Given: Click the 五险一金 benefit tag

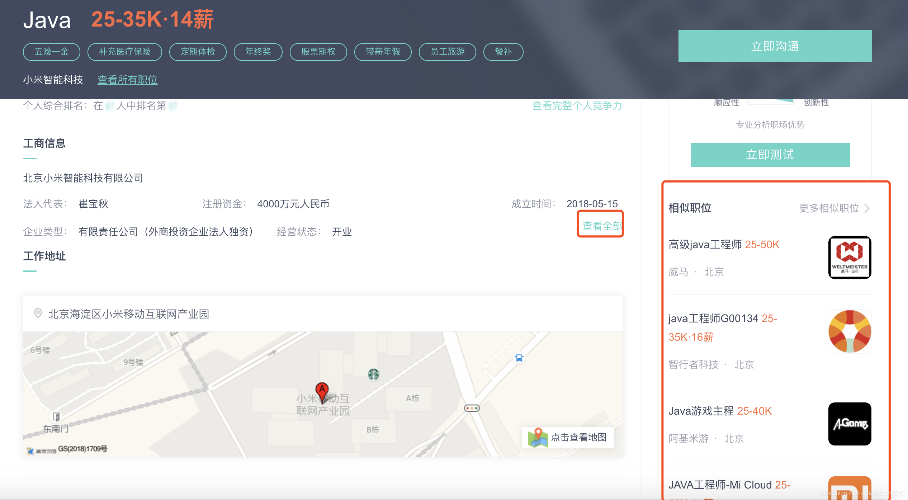Looking at the screenshot, I should [x=52, y=52].
